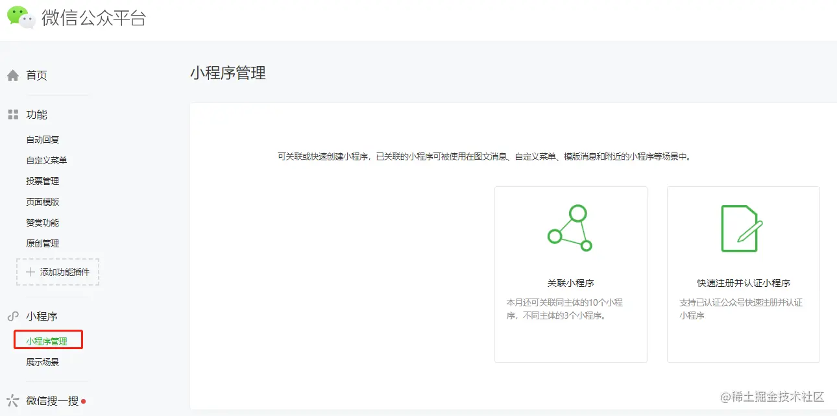Click the text 本月还可关联同主体的10个小程序
Screen dimensions: 837x416
(x=564, y=310)
